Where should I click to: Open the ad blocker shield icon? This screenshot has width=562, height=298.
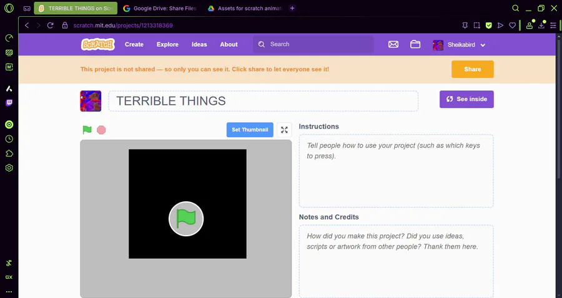pos(488,26)
